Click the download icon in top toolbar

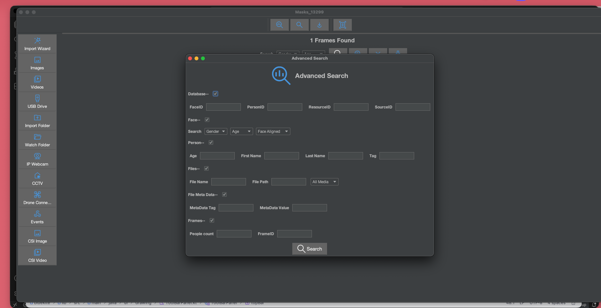point(319,25)
